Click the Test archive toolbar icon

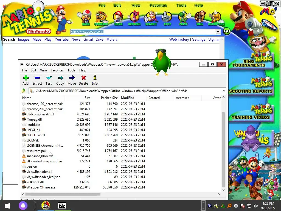pyautogui.click(x=49, y=78)
